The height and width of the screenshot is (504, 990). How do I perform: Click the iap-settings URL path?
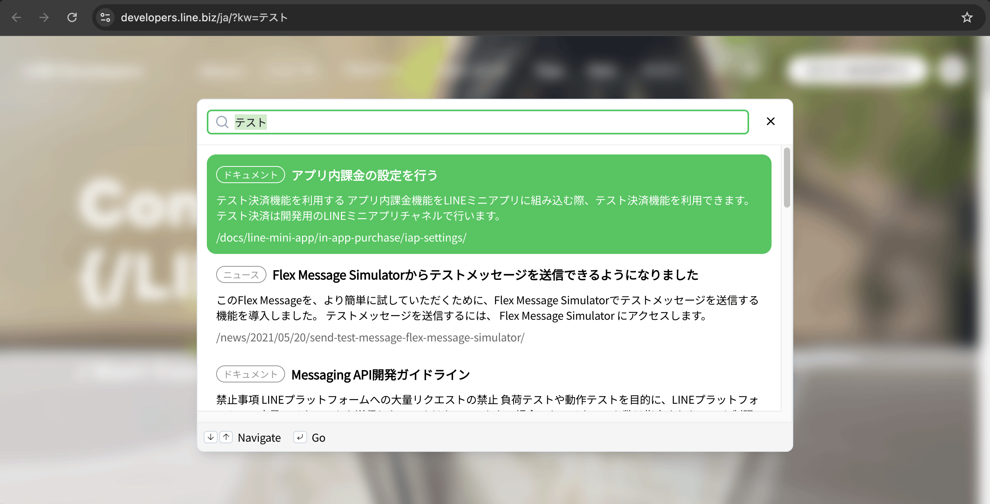click(x=341, y=238)
